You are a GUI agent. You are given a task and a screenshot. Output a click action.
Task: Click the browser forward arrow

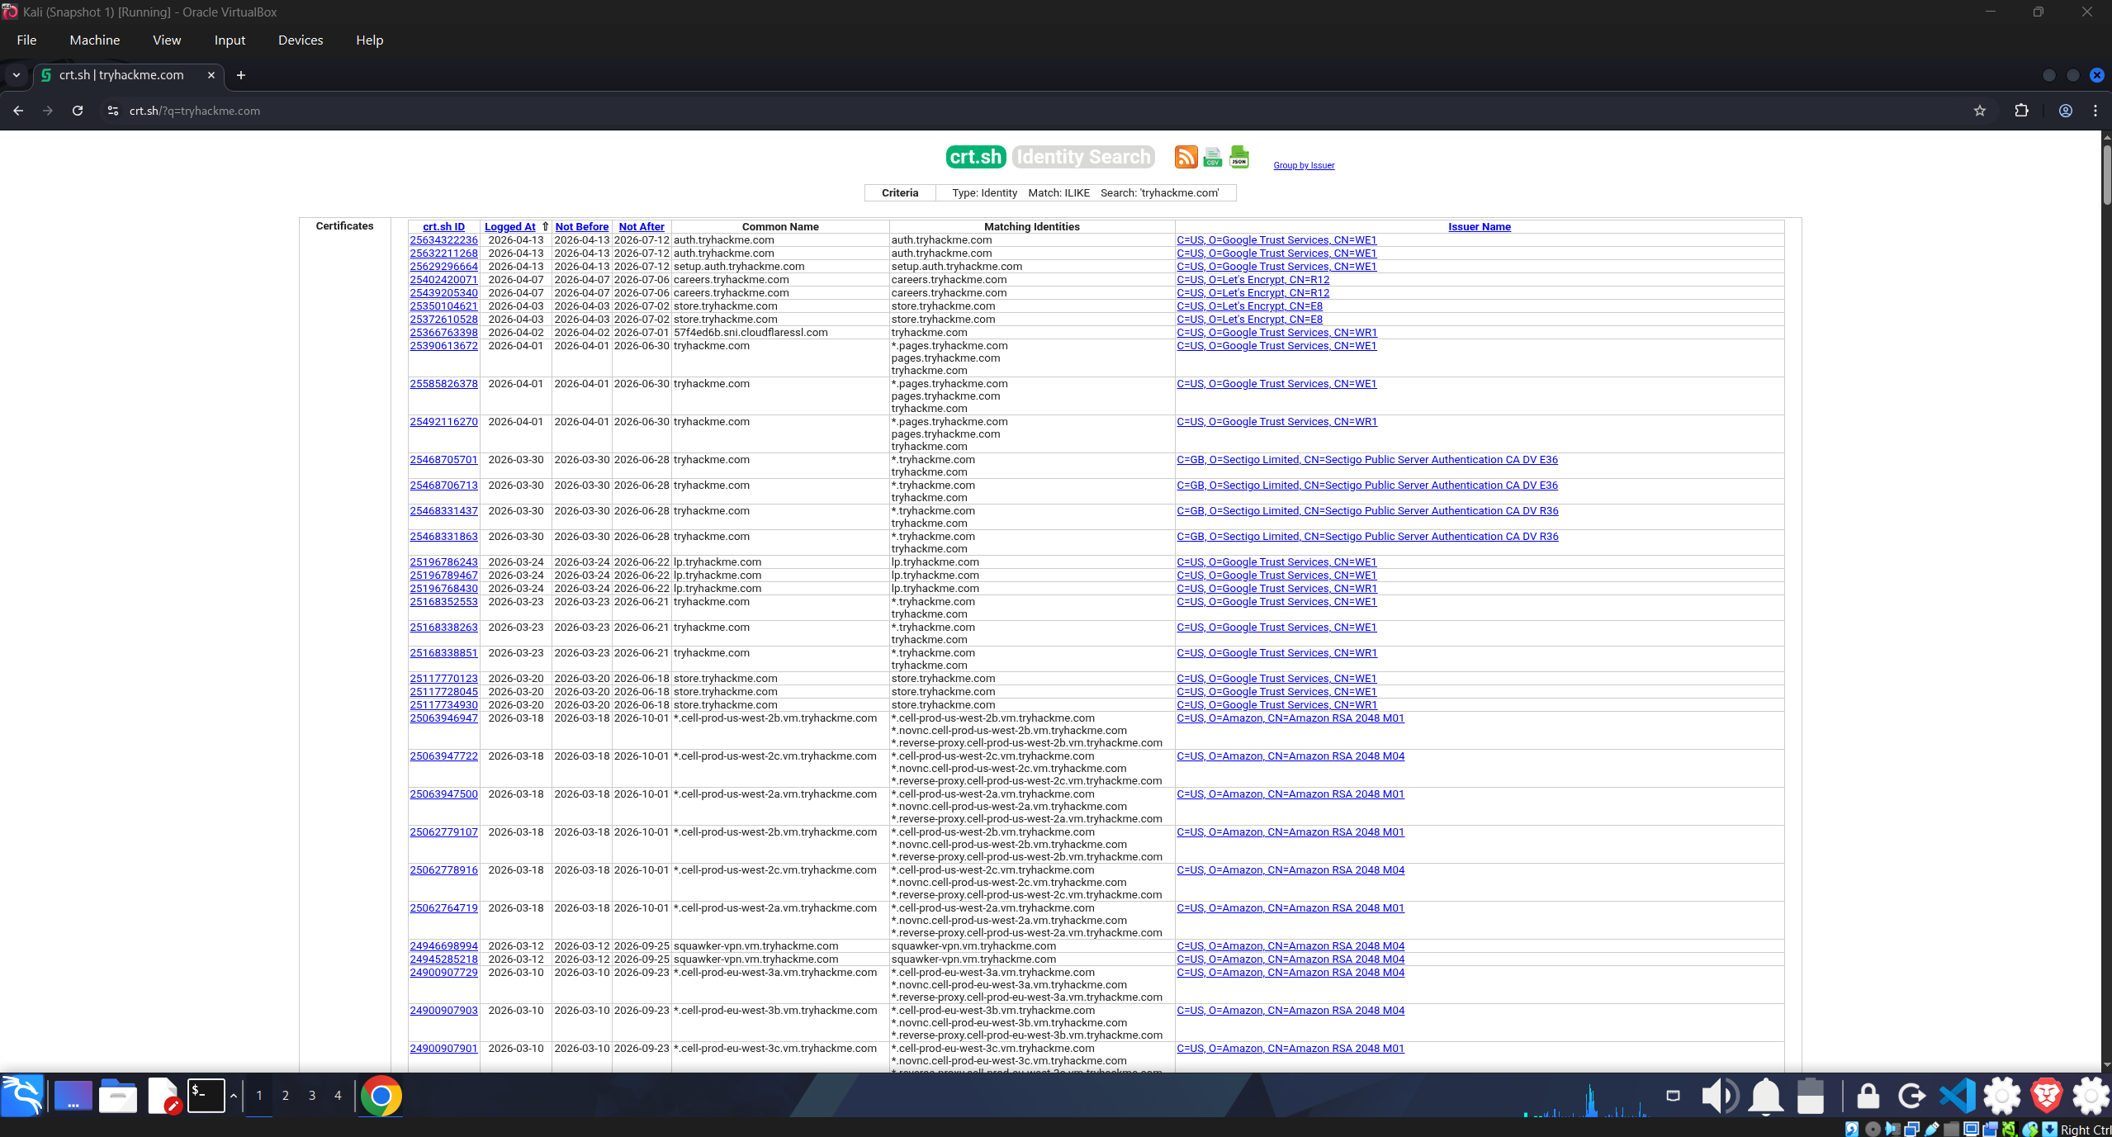[x=48, y=111]
